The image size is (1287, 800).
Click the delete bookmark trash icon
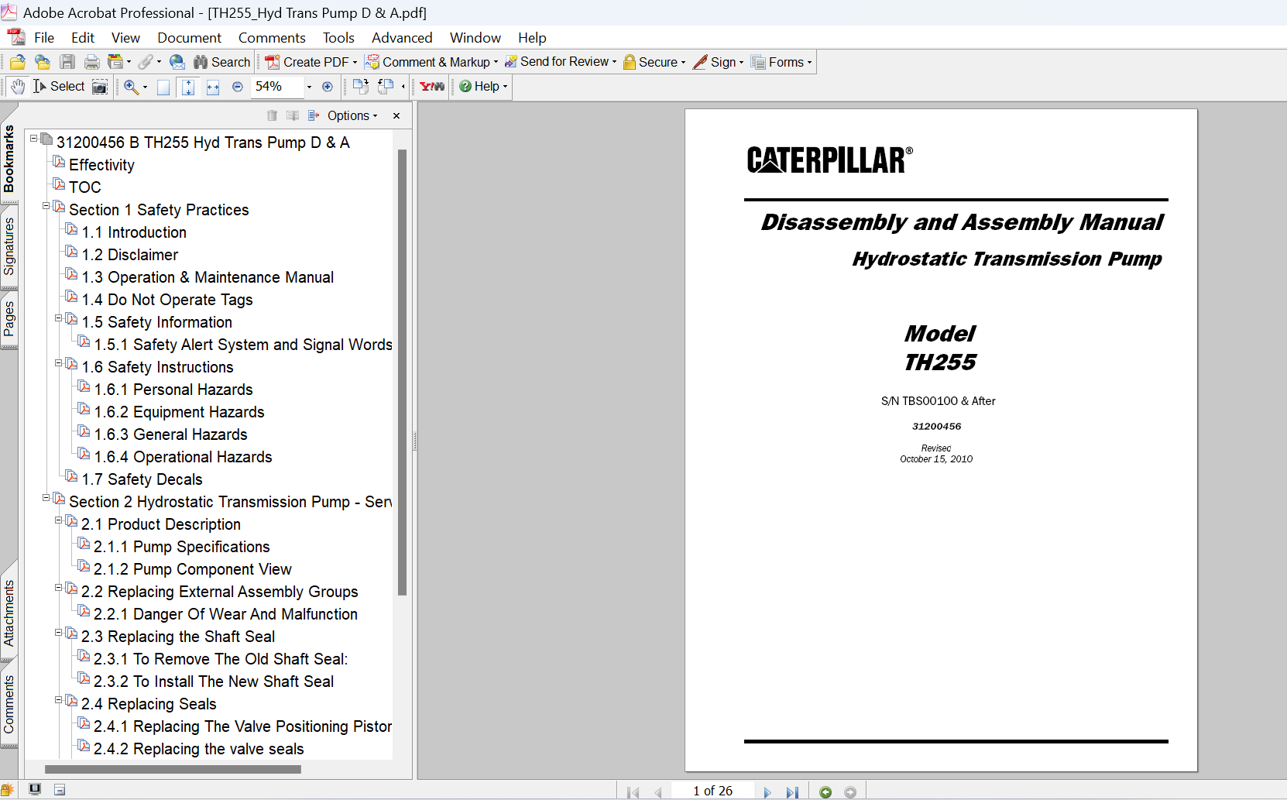tap(272, 115)
